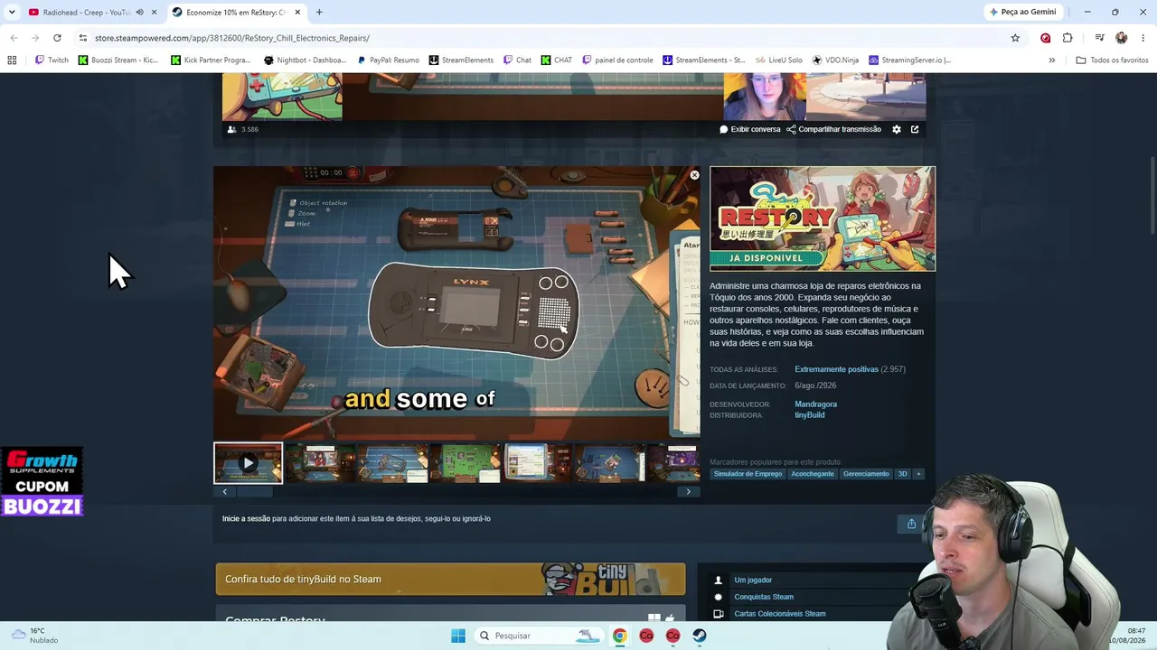The height and width of the screenshot is (650, 1157).
Task: Open a new browser tab
Action: pyautogui.click(x=319, y=13)
